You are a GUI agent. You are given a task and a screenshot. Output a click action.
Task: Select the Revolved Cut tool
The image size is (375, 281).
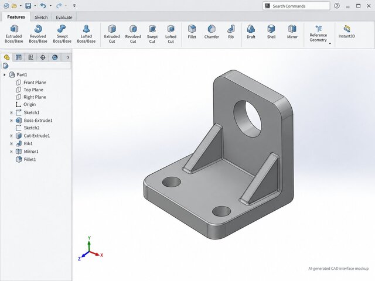[x=133, y=34]
